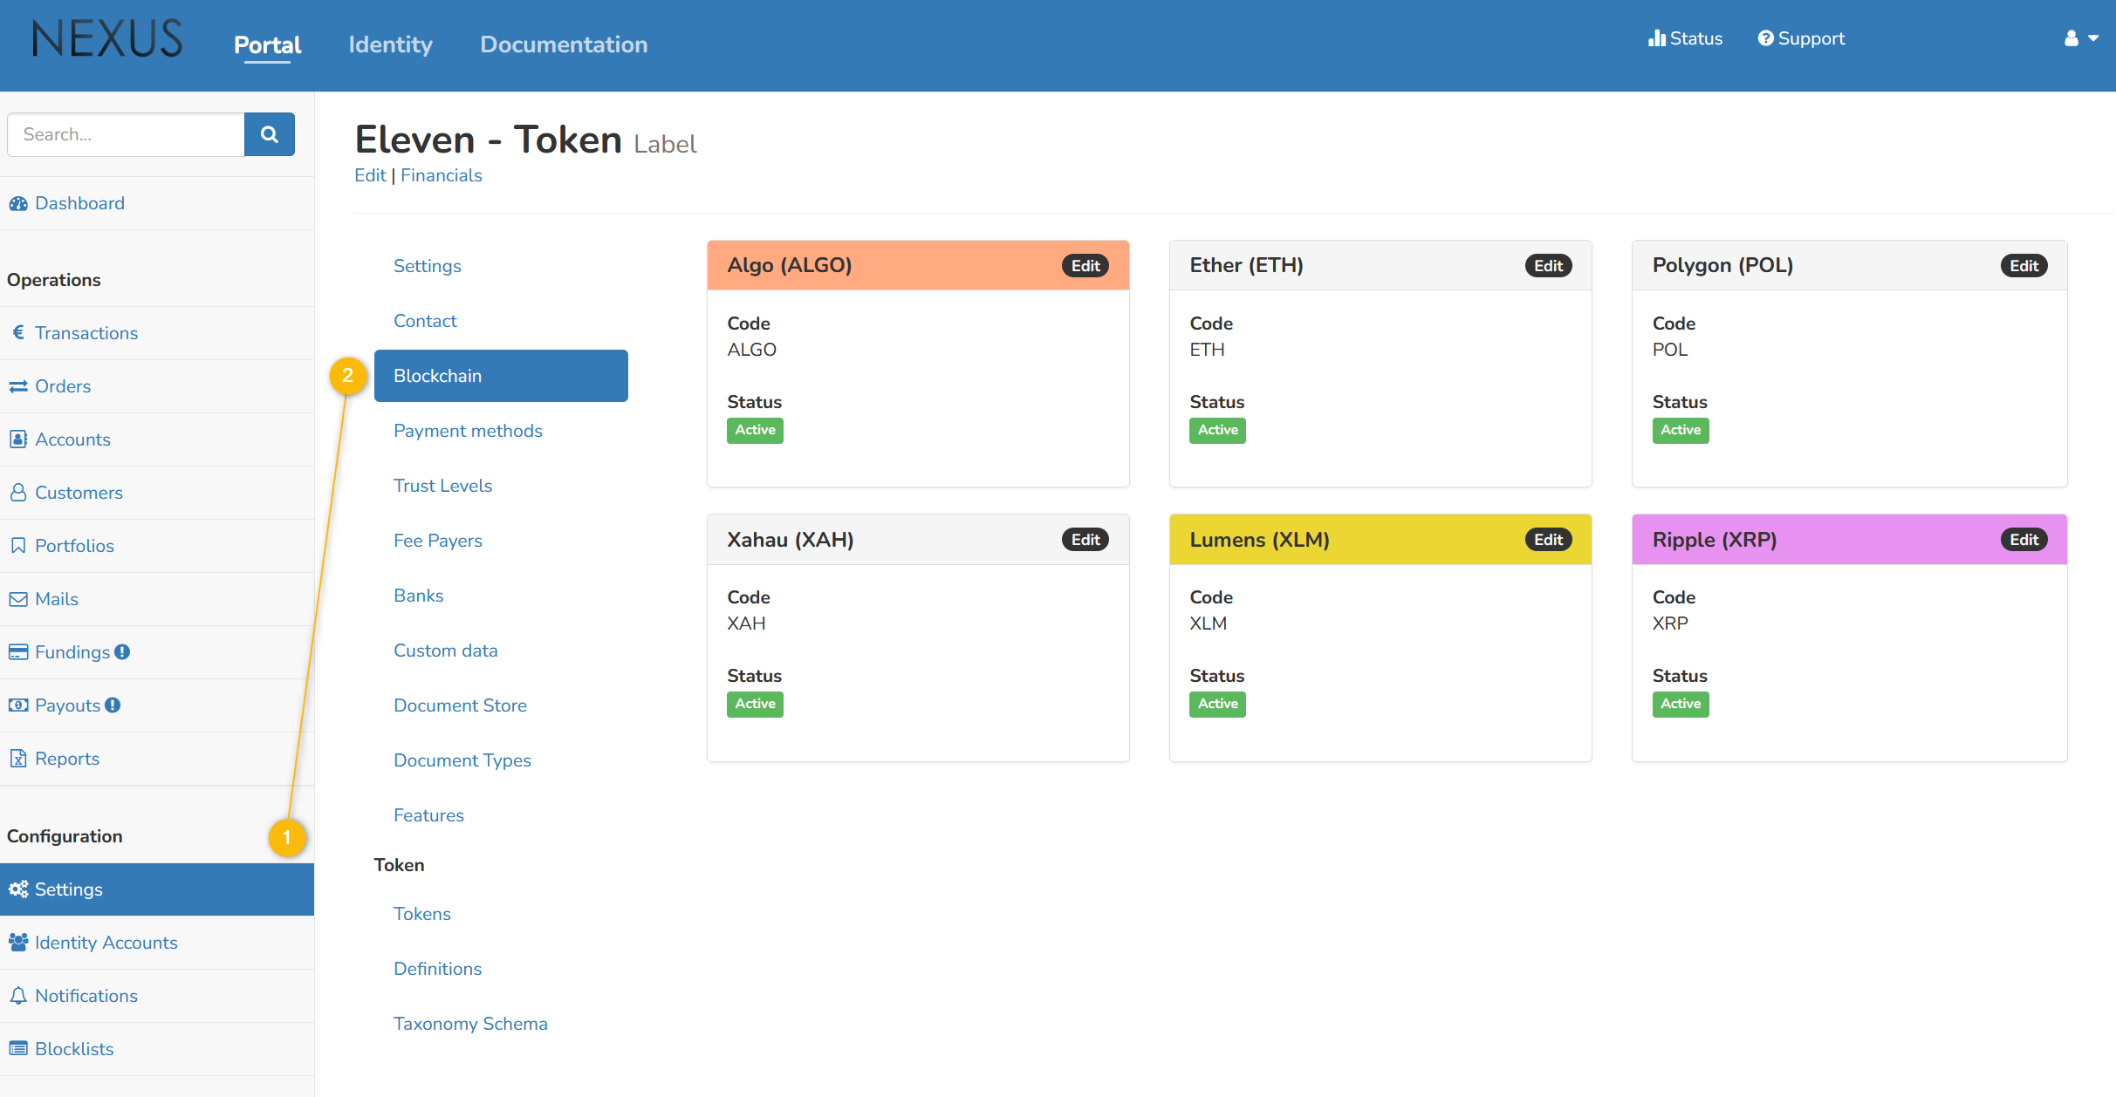Screen dimensions: 2116x1097
Task: Edit the Ripple (XRP) blockchain
Action: click(2023, 540)
